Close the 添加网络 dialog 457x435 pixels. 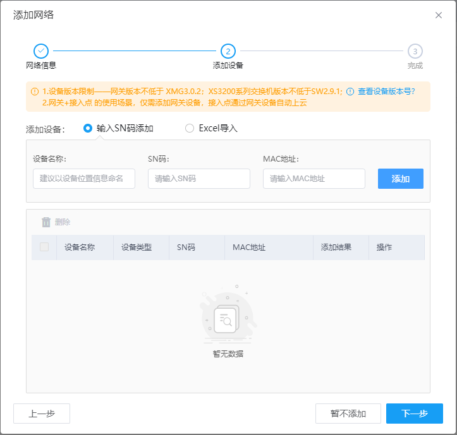click(x=439, y=15)
